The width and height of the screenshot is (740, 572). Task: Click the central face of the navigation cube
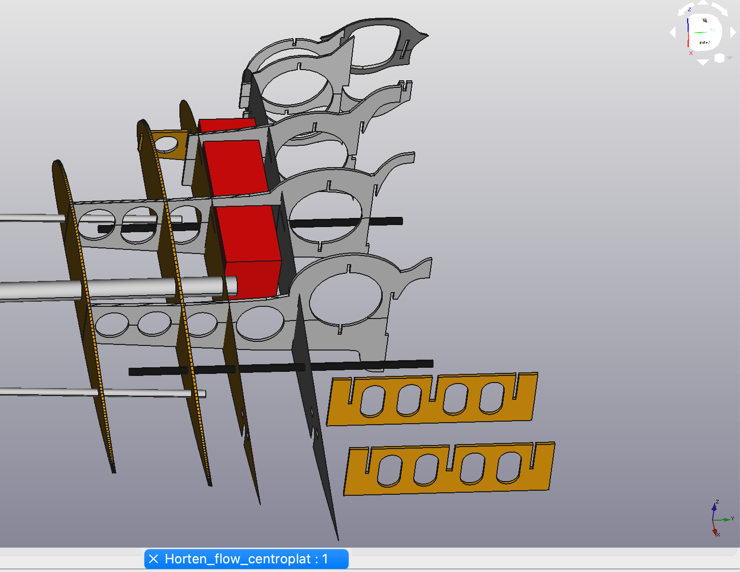(704, 31)
